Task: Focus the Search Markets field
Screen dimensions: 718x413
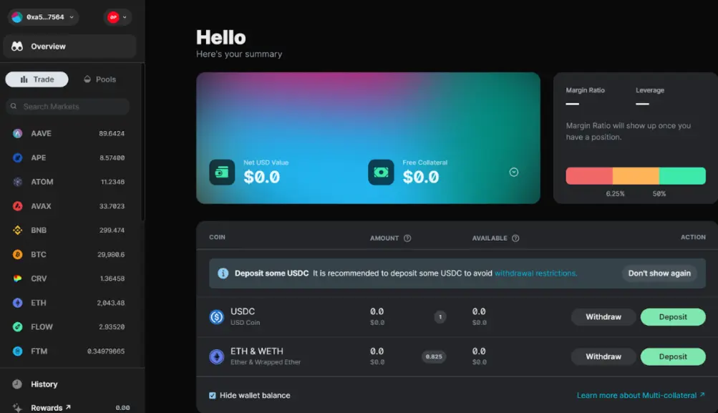Action: [x=68, y=106]
